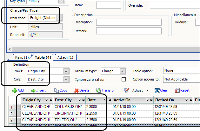Click Retired On date in row 3
Image resolution: width=200 pixels, height=131 pixels.
coord(174,120)
